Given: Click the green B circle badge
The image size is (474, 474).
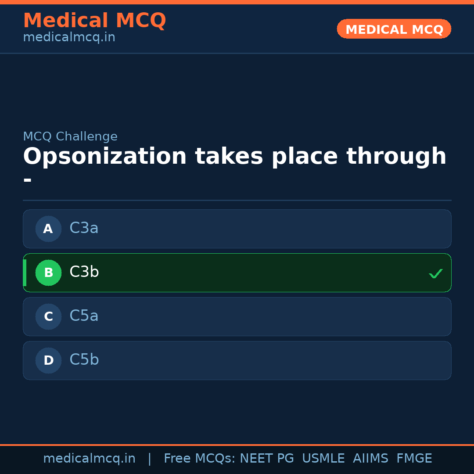Looking at the screenshot, I should 48,273.
